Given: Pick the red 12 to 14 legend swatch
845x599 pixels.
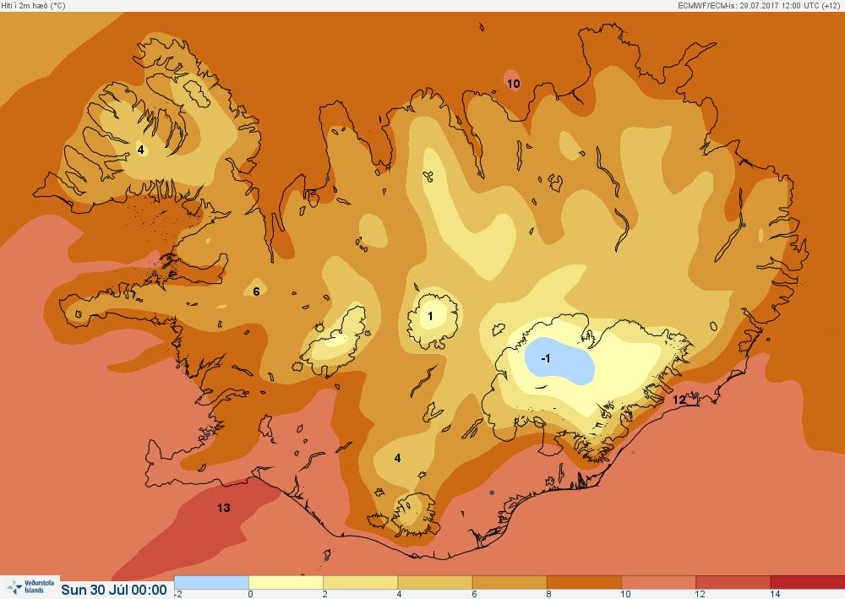Looking at the screenshot, I should pyautogui.click(x=733, y=582).
